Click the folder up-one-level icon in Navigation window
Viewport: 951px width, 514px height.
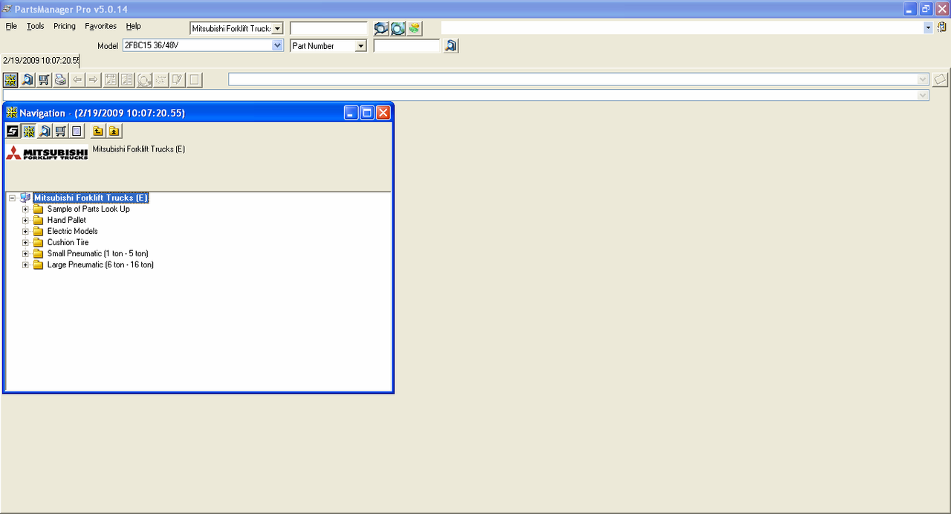click(x=98, y=131)
